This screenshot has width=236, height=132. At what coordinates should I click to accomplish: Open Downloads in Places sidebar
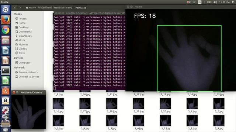pos(24,36)
